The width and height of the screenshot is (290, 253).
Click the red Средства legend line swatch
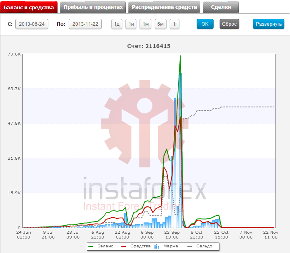123,247
